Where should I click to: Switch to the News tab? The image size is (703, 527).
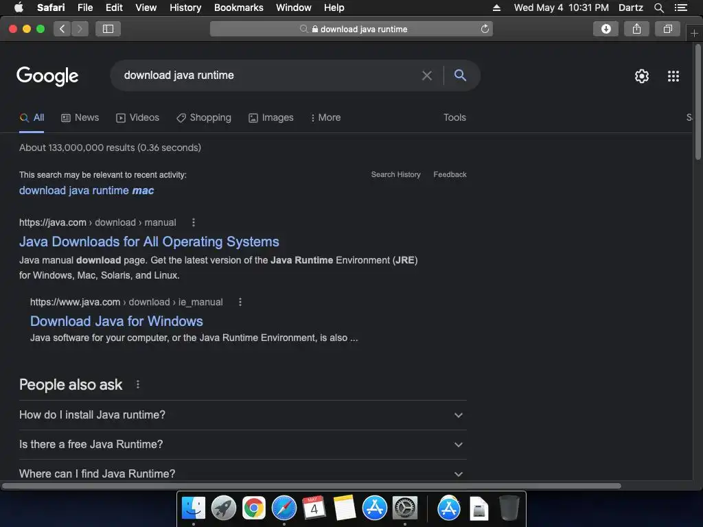pos(80,117)
